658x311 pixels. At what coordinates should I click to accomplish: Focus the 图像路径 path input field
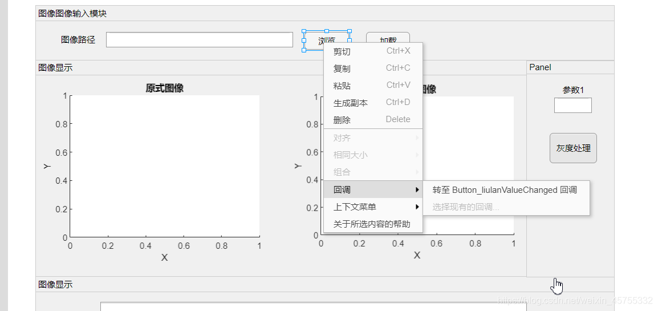pos(200,40)
